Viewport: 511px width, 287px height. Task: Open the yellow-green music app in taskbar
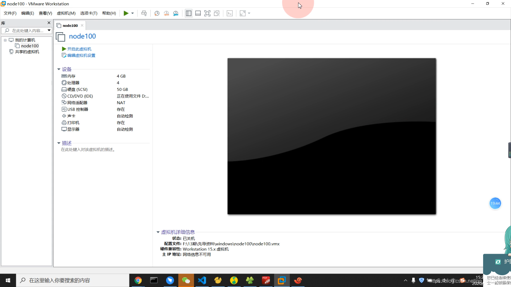pyautogui.click(x=234, y=280)
